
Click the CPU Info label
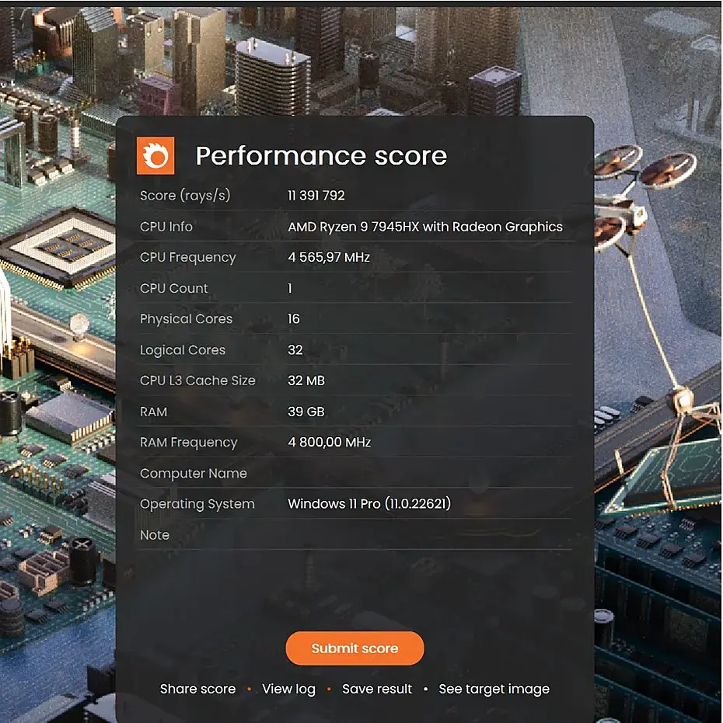[x=166, y=227]
